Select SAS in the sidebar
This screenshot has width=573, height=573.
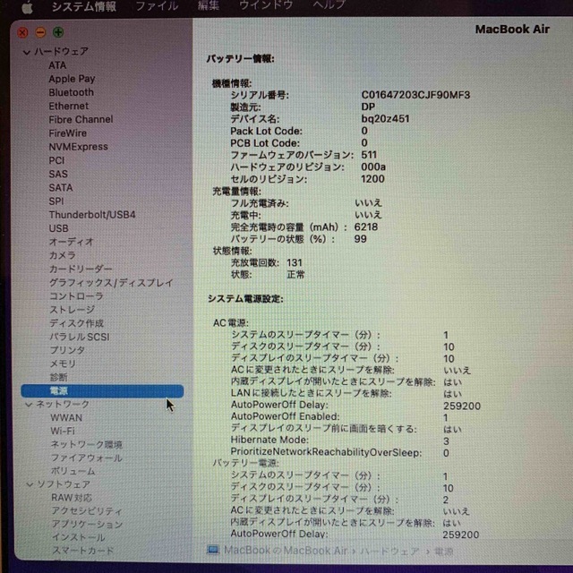(x=58, y=174)
